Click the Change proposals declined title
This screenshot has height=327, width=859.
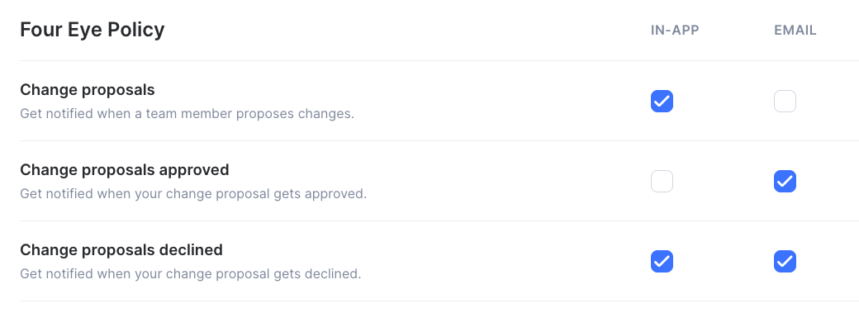click(x=121, y=249)
